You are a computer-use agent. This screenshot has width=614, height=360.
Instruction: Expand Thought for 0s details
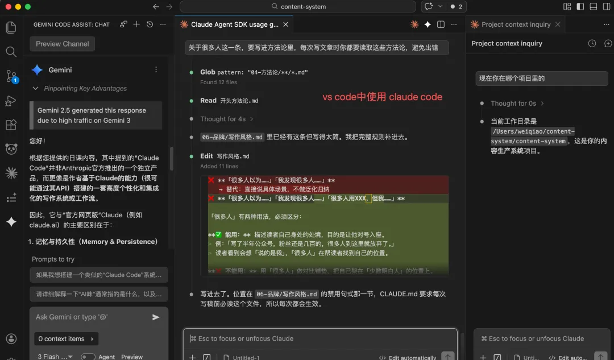click(x=517, y=104)
